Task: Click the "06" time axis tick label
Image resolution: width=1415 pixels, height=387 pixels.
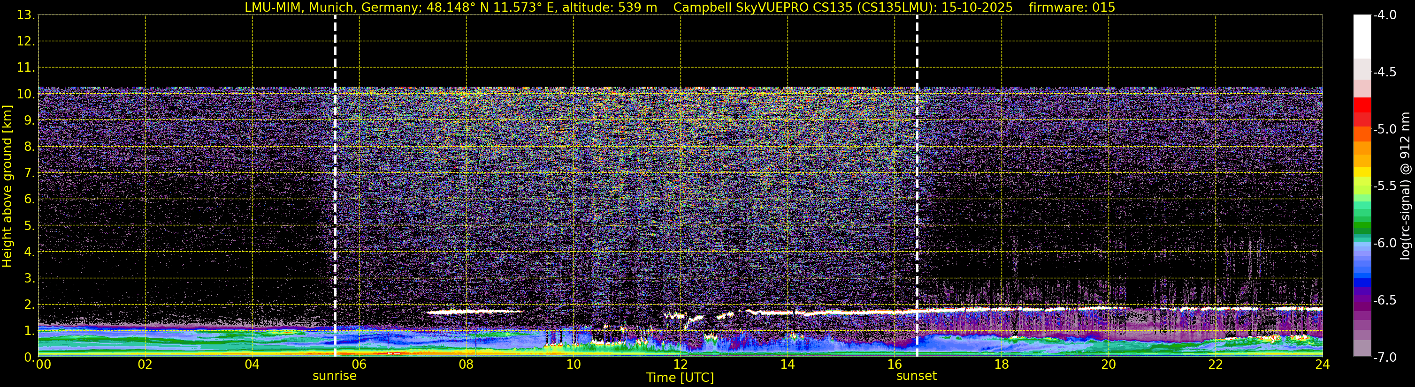Action: pyautogui.click(x=359, y=365)
